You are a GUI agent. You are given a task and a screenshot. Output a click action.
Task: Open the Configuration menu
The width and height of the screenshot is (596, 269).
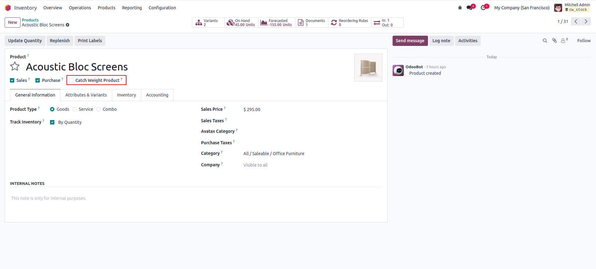pos(162,8)
